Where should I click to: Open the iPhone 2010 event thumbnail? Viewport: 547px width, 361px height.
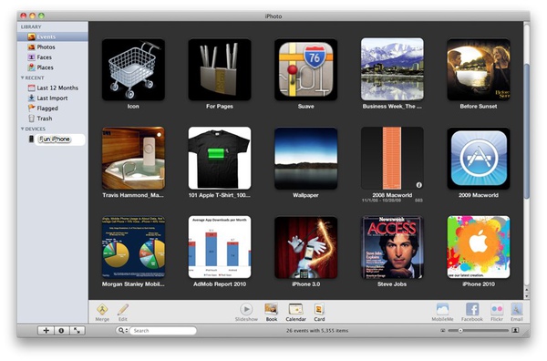[x=479, y=247]
